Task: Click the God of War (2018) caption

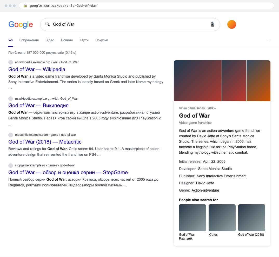Action: coord(251,235)
